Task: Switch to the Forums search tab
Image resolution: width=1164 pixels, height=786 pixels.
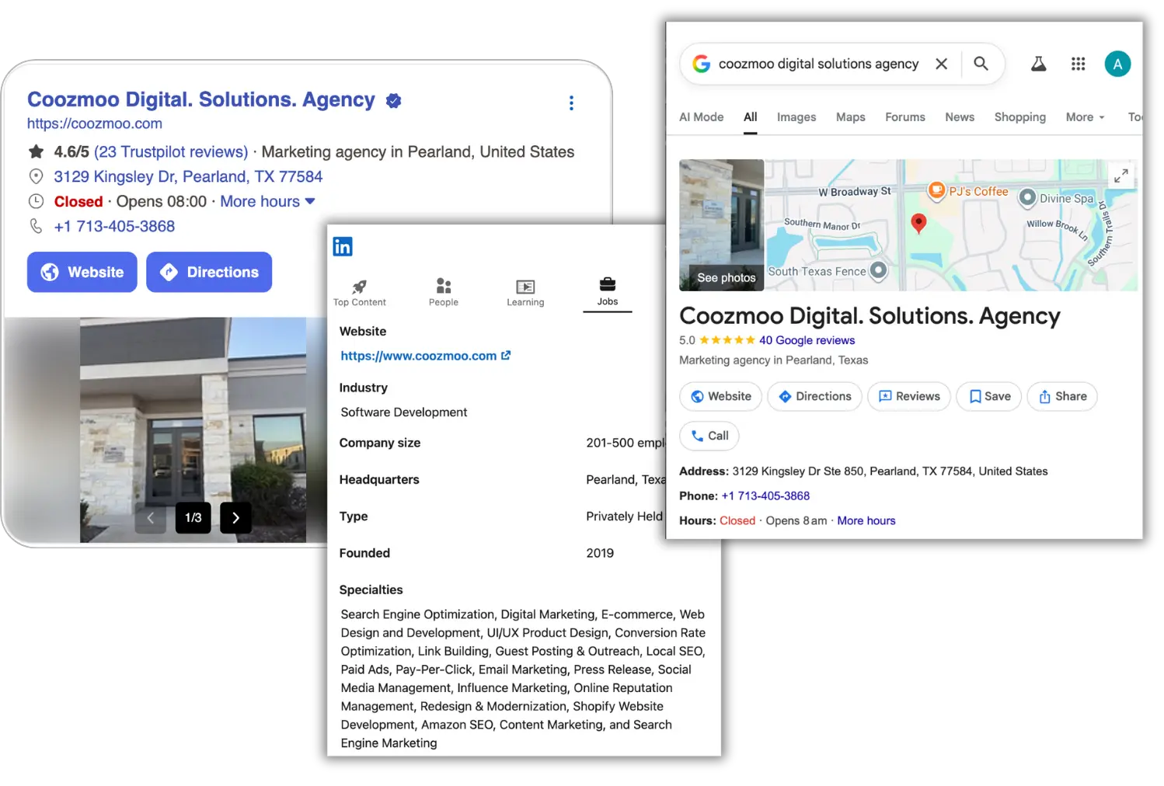Action: tap(905, 117)
